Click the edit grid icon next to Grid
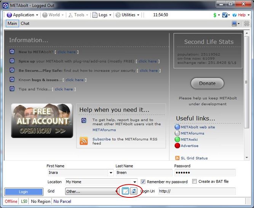 pos(125,191)
